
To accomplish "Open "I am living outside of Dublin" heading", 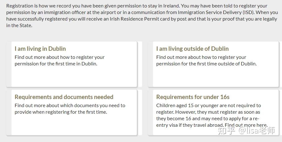I will coord(192,49).
